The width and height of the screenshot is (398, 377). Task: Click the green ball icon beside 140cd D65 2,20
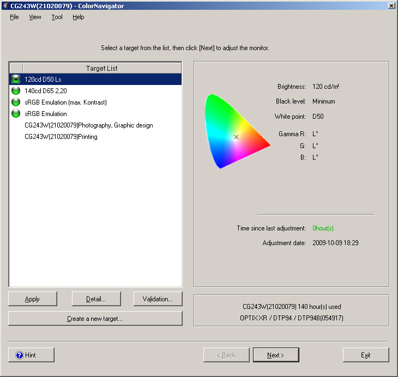(x=16, y=90)
